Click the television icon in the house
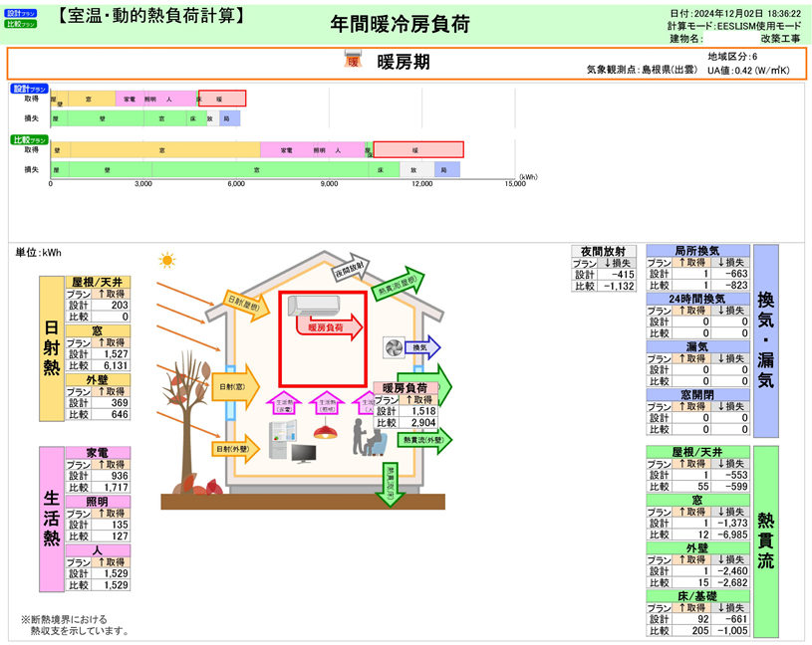Viewport: 812px width, 645px height. 303,453
